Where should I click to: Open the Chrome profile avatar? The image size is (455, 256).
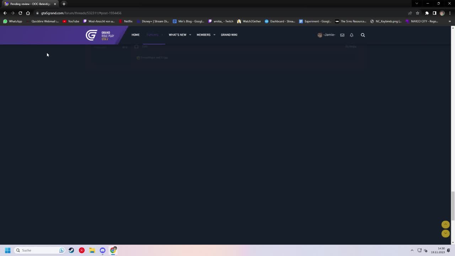(442, 13)
